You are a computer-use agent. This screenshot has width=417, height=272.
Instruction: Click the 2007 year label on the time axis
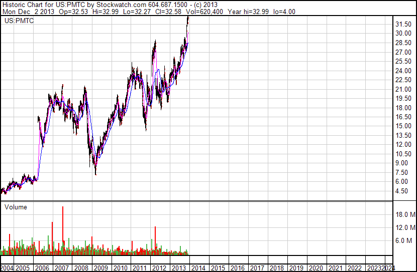(62, 268)
